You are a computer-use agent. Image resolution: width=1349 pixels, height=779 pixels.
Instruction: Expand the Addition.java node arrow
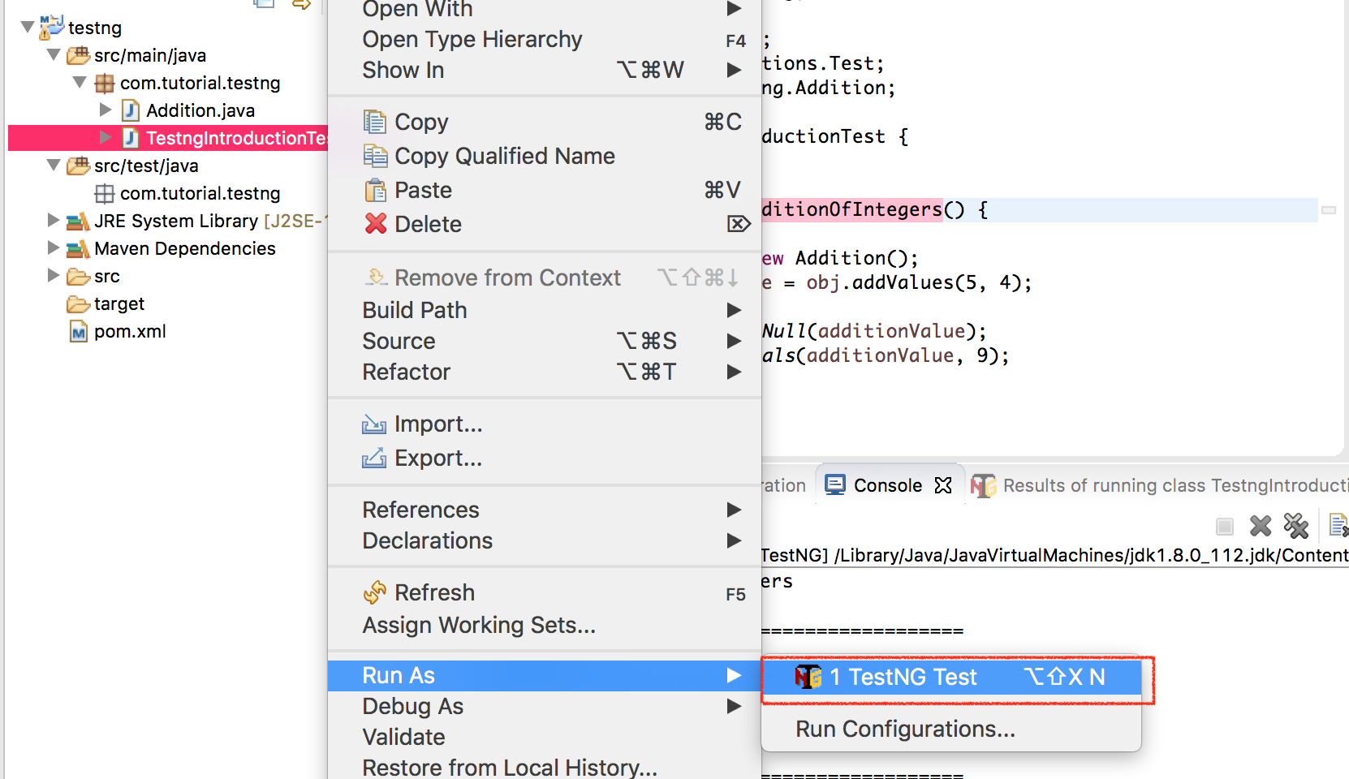point(106,110)
